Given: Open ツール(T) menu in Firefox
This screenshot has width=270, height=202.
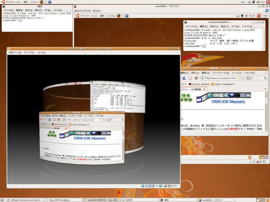Looking at the screenshot, I should pyautogui.click(x=237, y=73).
